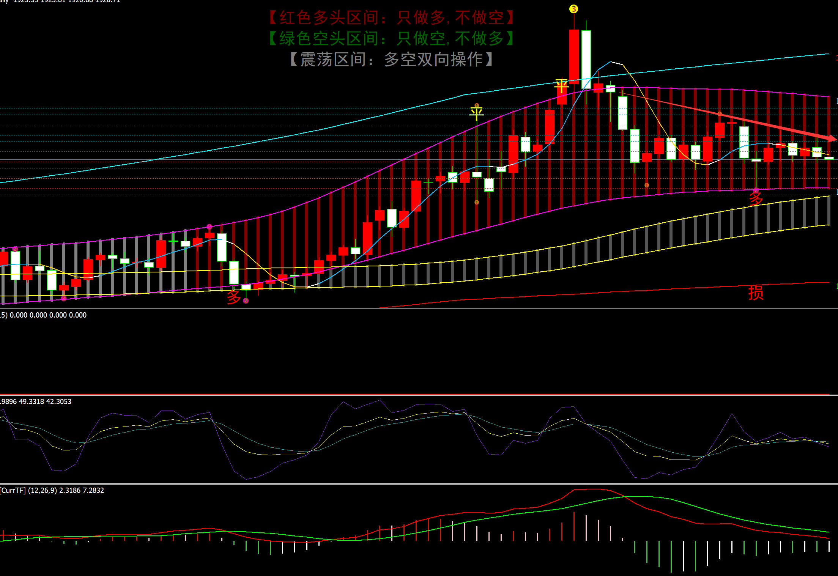This screenshot has width=838, height=576.
Task: Click the yellow circled number 3 marker
Action: coord(573,9)
